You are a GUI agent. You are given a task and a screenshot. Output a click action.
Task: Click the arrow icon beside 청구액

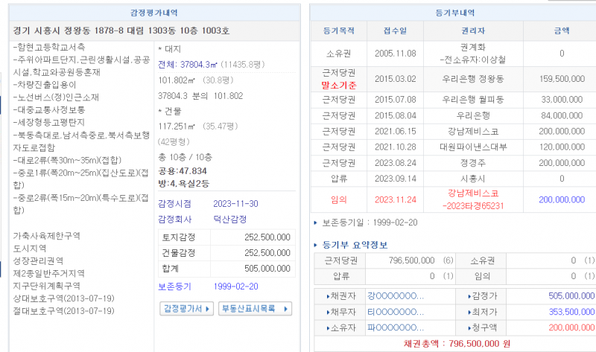coord(469,327)
